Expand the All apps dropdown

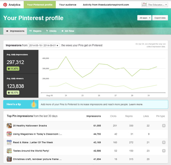click(x=144, y=18)
